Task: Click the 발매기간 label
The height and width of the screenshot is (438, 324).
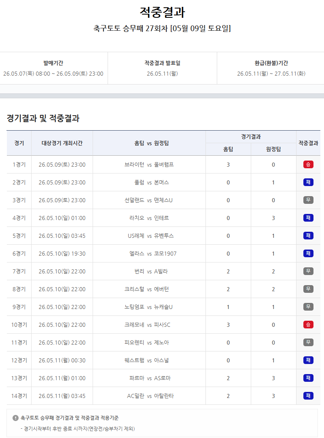Action: [53, 63]
